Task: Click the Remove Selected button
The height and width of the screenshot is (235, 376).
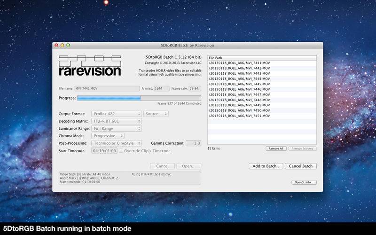Action: (x=302, y=149)
